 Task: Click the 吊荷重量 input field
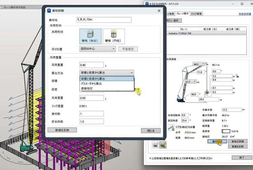tap(91, 65)
